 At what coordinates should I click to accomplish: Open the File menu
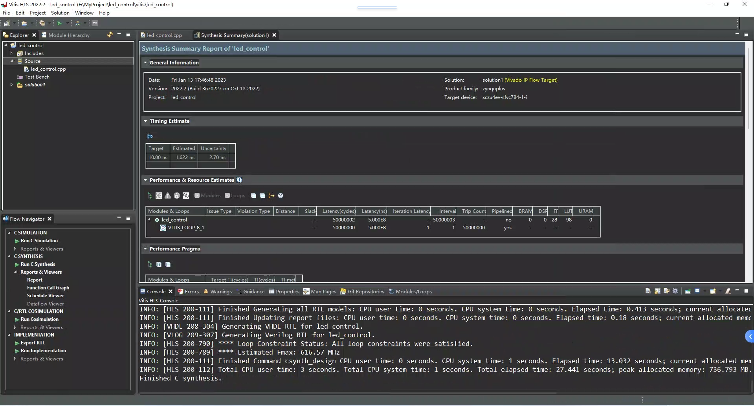(6, 13)
